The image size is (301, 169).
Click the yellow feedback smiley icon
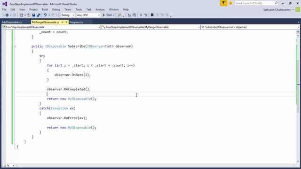(230, 3)
